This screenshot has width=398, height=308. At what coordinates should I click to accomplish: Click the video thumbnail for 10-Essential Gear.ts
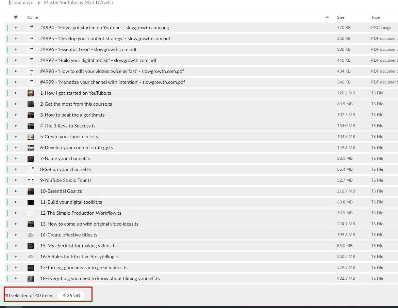31,191
